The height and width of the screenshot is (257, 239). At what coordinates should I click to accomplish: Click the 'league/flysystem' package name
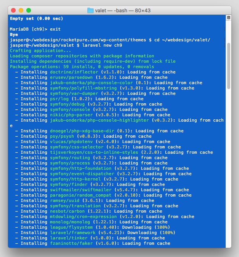[x=71, y=227]
